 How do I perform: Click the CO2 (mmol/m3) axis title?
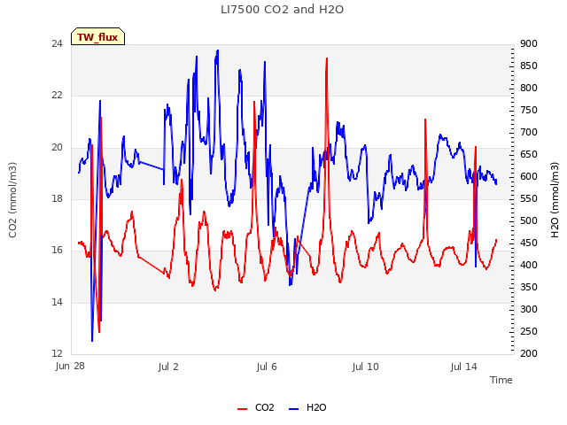(12, 200)
